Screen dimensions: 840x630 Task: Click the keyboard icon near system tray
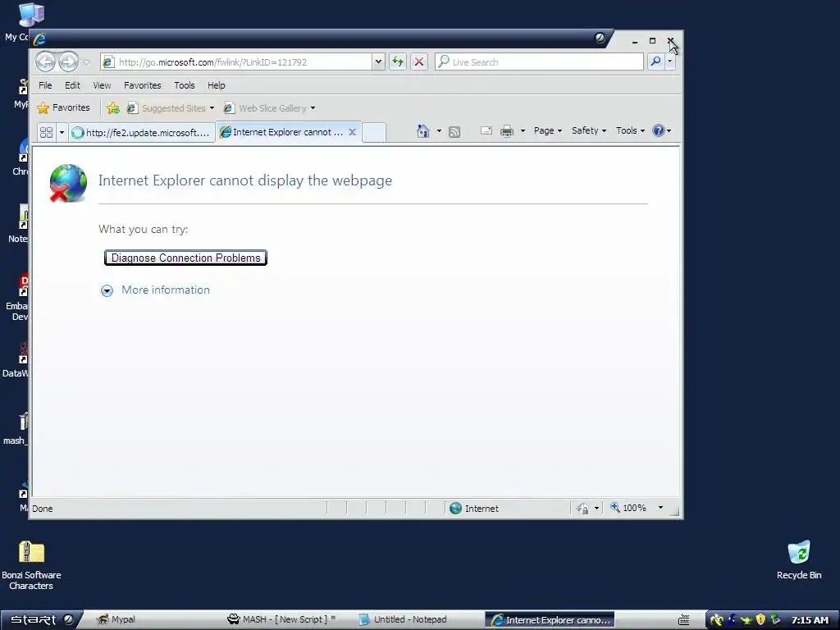(x=684, y=620)
